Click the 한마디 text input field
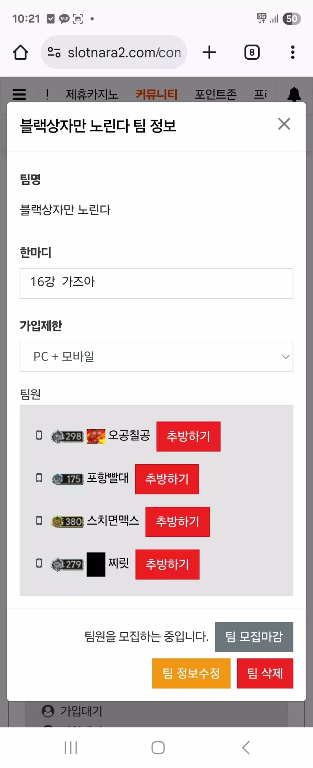 [156, 283]
